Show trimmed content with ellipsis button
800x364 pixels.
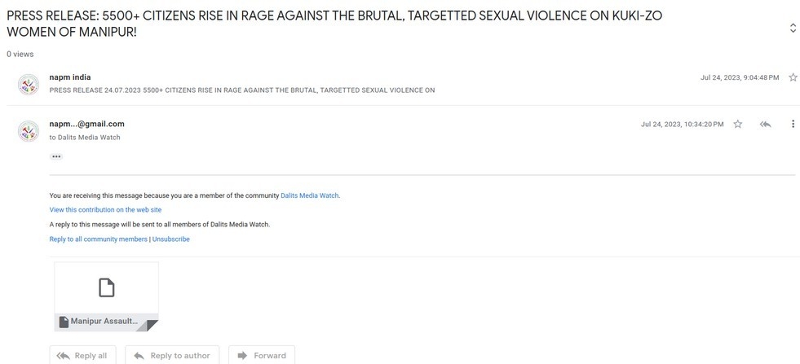[56, 156]
